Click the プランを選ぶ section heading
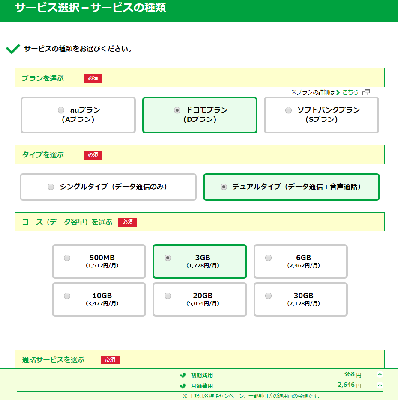This screenshot has height=400, width=398. click(43, 78)
